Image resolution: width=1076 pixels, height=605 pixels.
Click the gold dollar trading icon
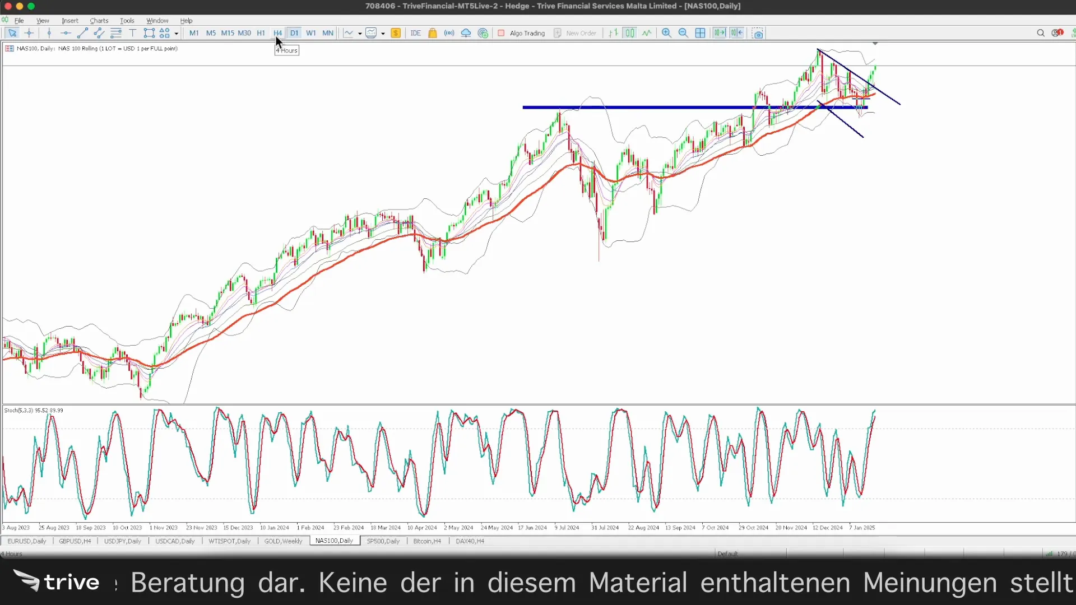[x=396, y=33]
